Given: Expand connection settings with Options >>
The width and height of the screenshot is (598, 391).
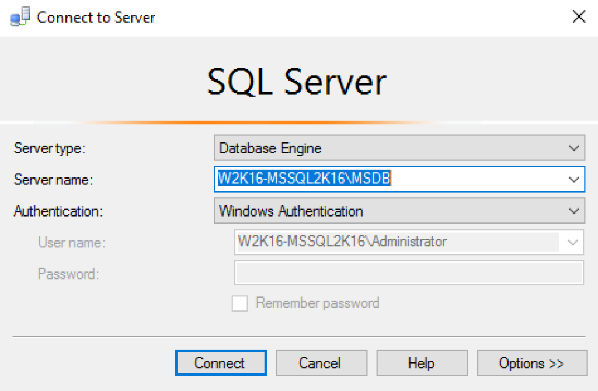Looking at the screenshot, I should coord(532,363).
